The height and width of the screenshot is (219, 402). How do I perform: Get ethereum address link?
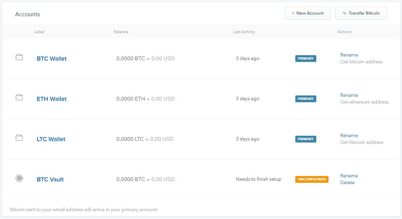click(x=364, y=102)
